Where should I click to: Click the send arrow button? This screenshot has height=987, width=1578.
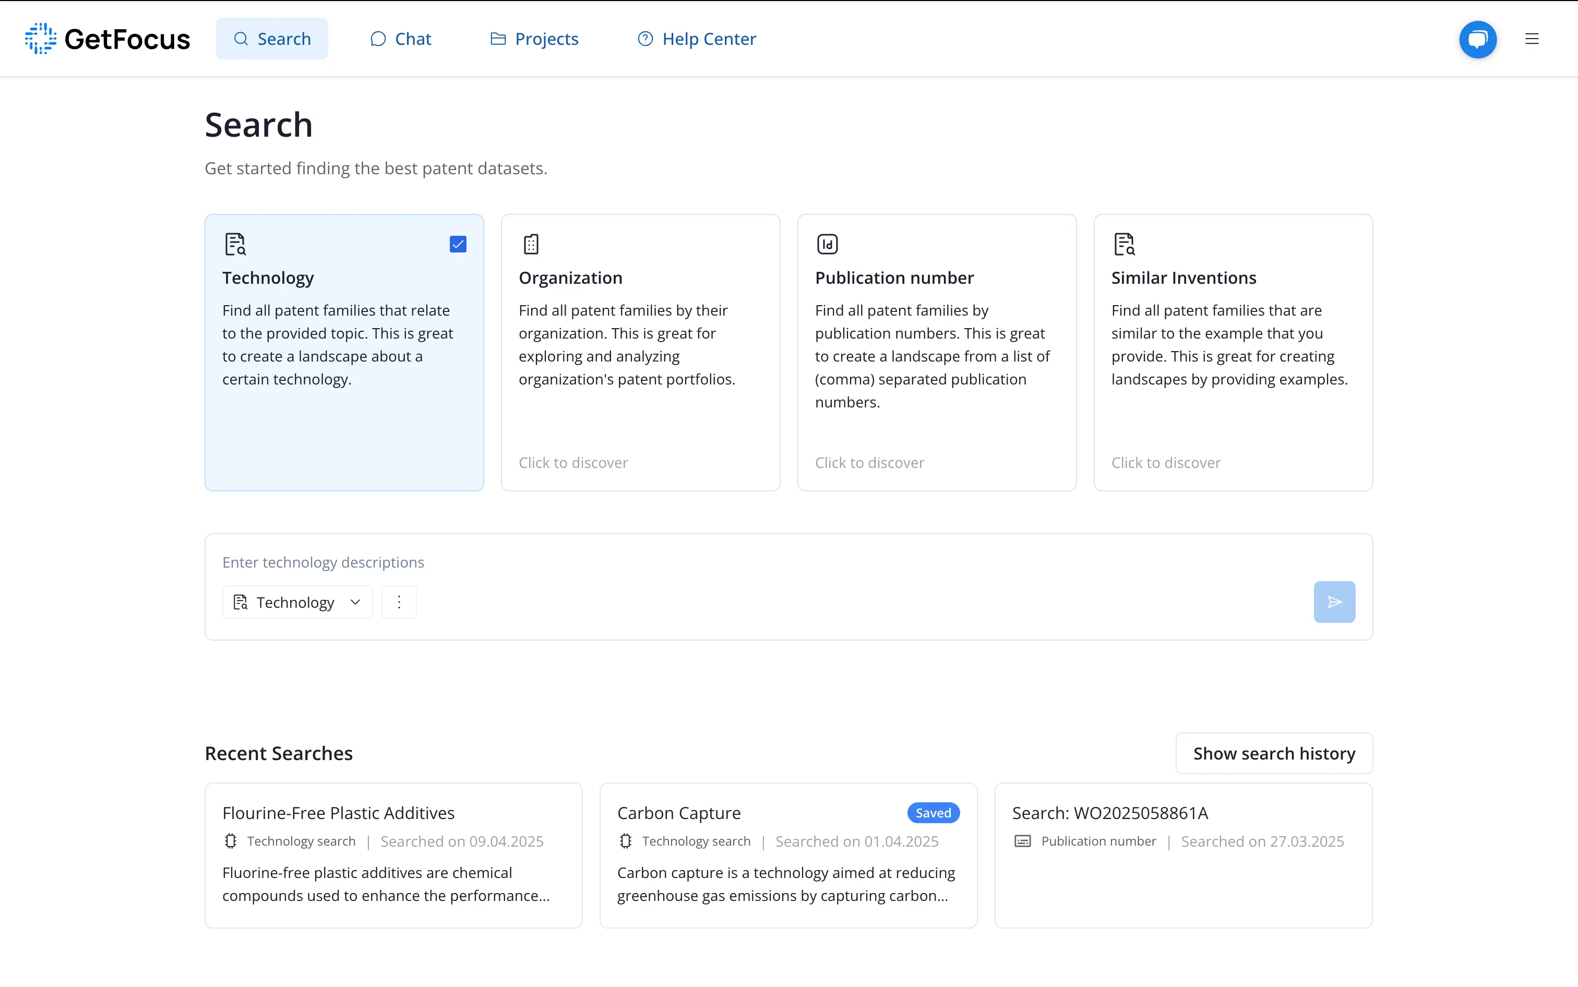coord(1334,601)
